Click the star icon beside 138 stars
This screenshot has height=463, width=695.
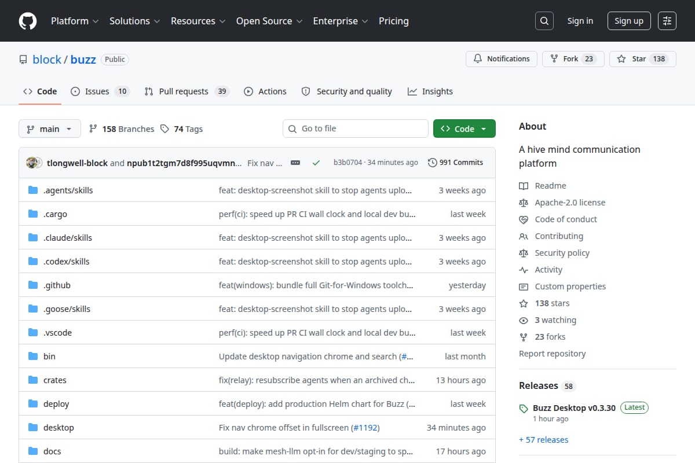tap(524, 303)
